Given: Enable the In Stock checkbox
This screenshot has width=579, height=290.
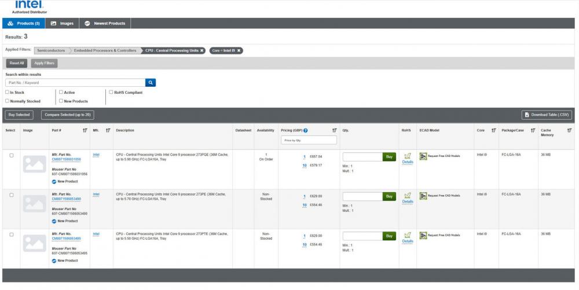Looking at the screenshot, I should point(7,92).
